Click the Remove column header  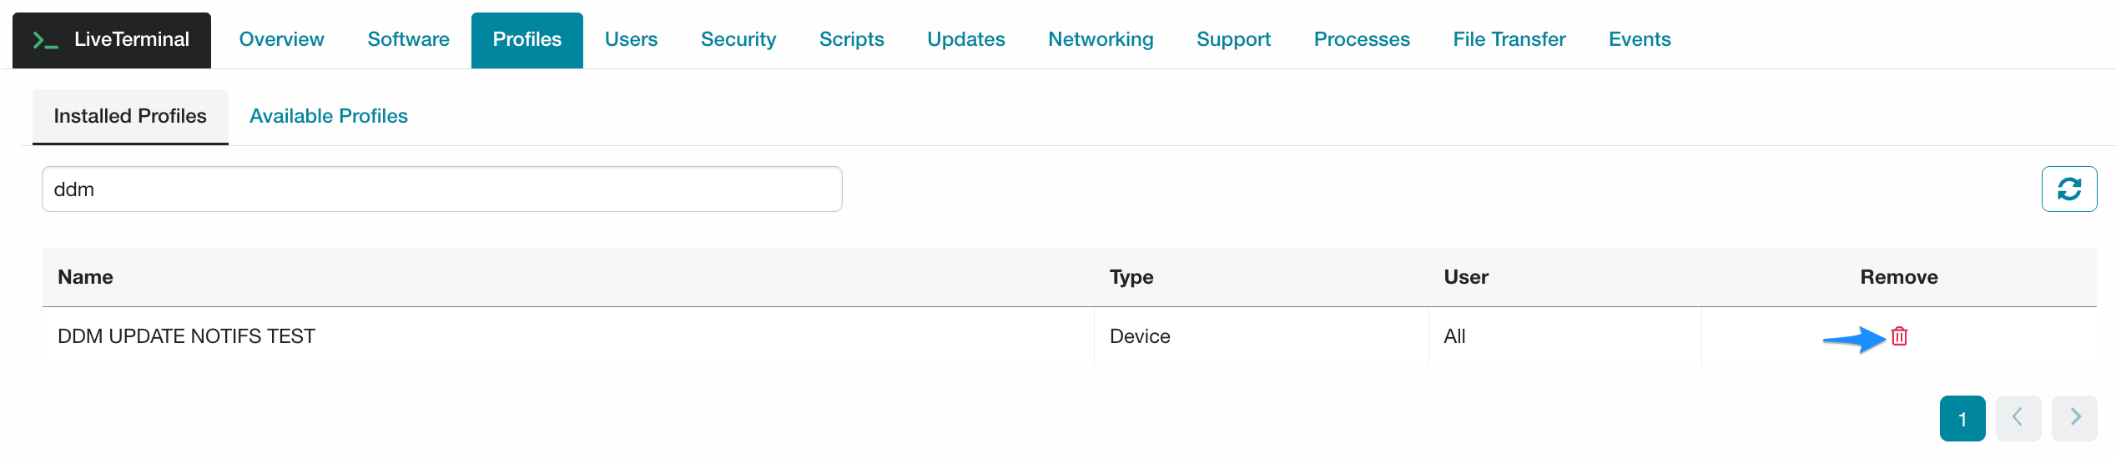1899,277
